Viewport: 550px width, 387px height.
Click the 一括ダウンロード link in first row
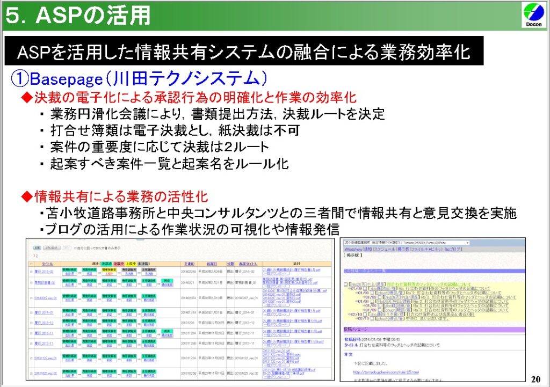point(273,274)
